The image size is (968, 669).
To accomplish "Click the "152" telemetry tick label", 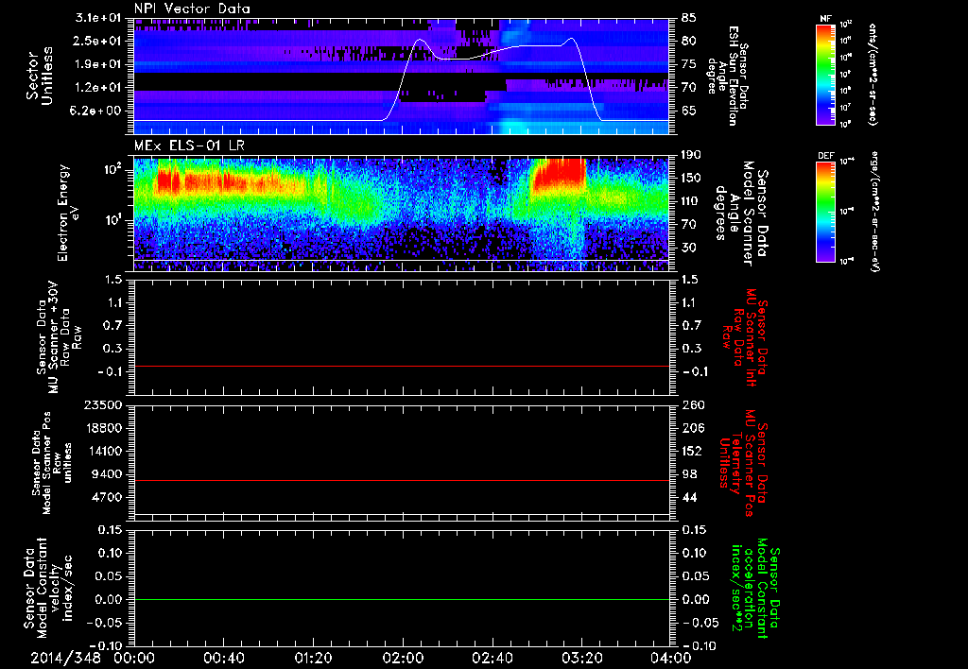I will coord(691,451).
